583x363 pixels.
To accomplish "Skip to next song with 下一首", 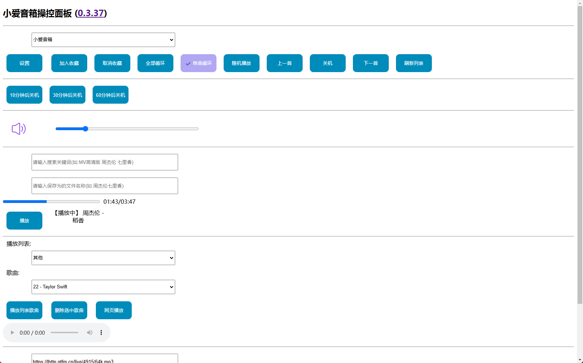I will 371,63.
